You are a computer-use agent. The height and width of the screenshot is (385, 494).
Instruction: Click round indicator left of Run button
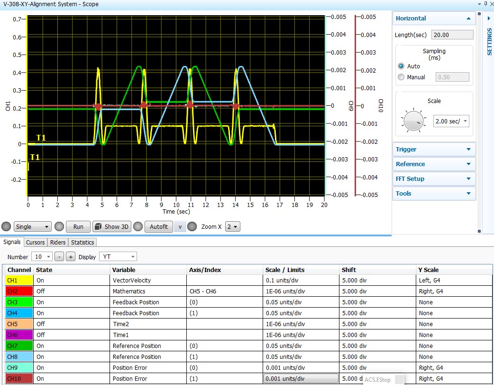tap(59, 226)
